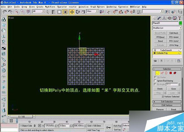Switch to Edge sub-object level

[x=162, y=73]
